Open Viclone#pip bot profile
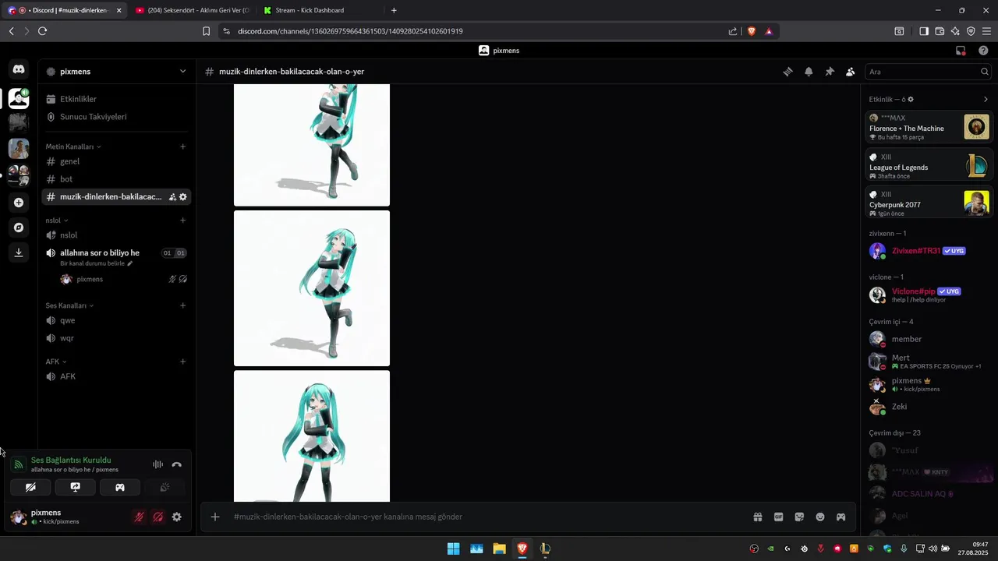 (928, 295)
